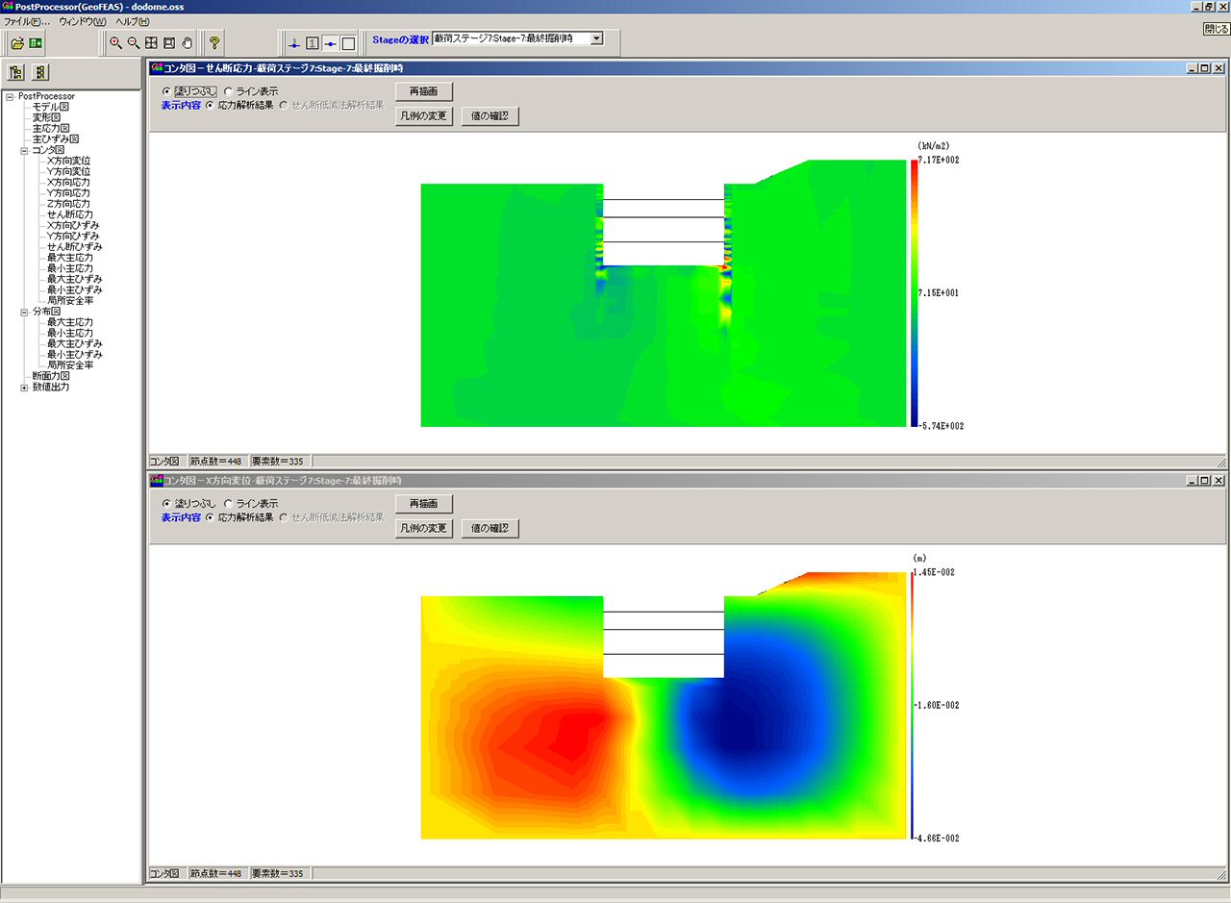This screenshot has width=1231, height=903.
Task: Open help with the yellow question mark icon
Action: point(214,43)
